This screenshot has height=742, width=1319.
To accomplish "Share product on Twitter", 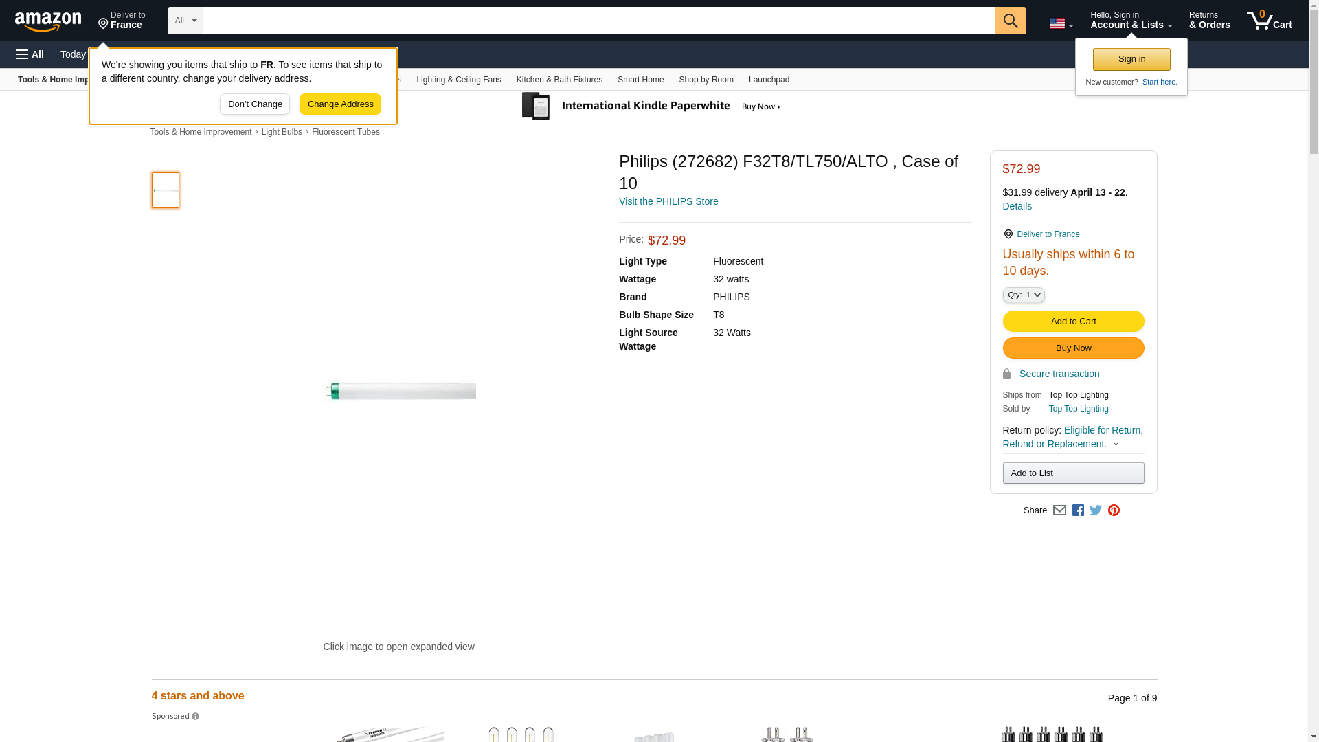I will (x=1096, y=510).
